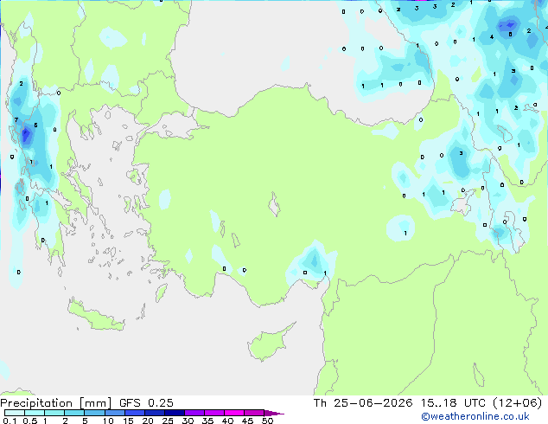Click the weatheronline.co.uk copyright link
Image resolution: width=548 pixels, height=424 pixels.
475,416
